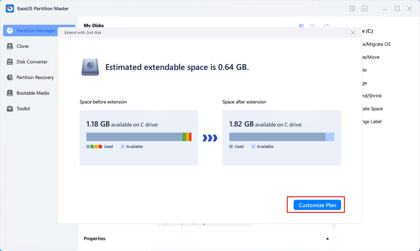Viewport: 420px width, 251px height.
Task: Select the Change Label option in right panel
Action: click(x=372, y=122)
